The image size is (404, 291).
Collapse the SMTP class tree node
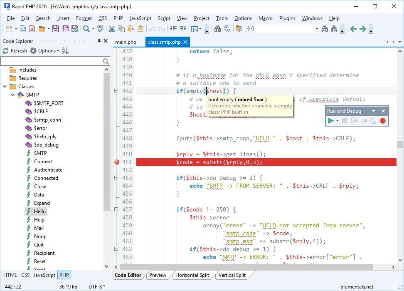coord(12,95)
